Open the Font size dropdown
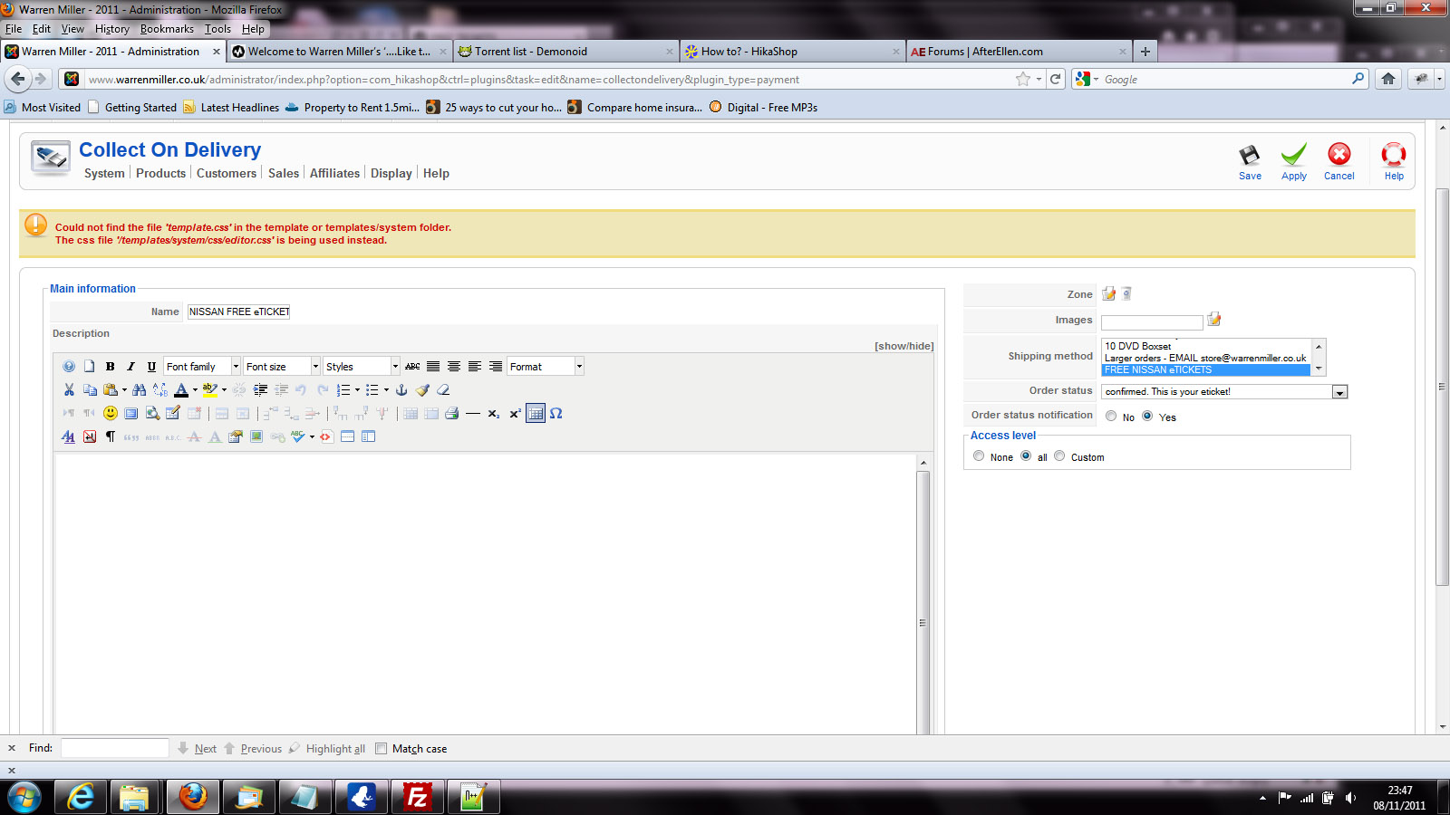Image resolution: width=1450 pixels, height=815 pixels. [x=282, y=367]
